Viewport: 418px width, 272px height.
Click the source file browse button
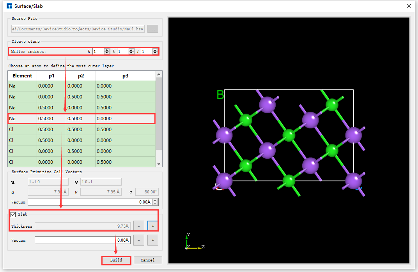tap(153, 29)
